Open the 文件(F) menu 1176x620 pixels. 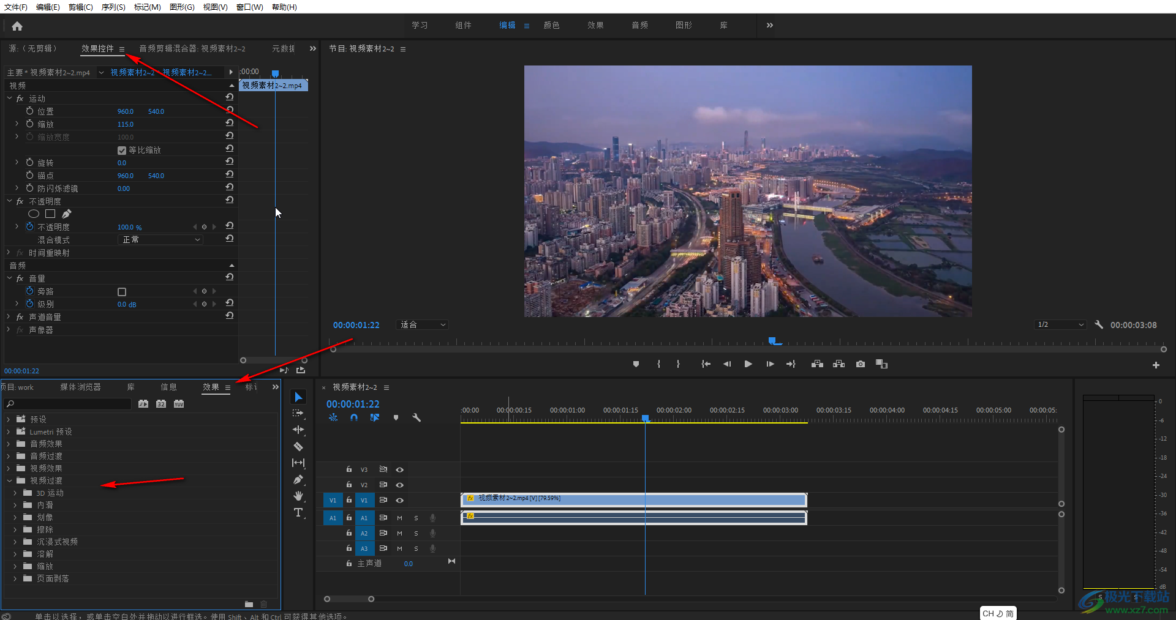click(16, 7)
